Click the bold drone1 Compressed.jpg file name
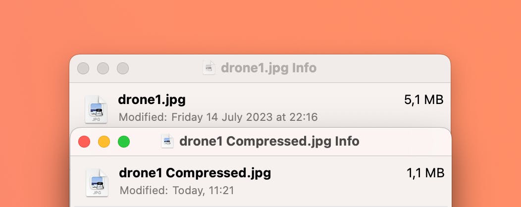This screenshot has width=521, height=207. tap(195, 173)
